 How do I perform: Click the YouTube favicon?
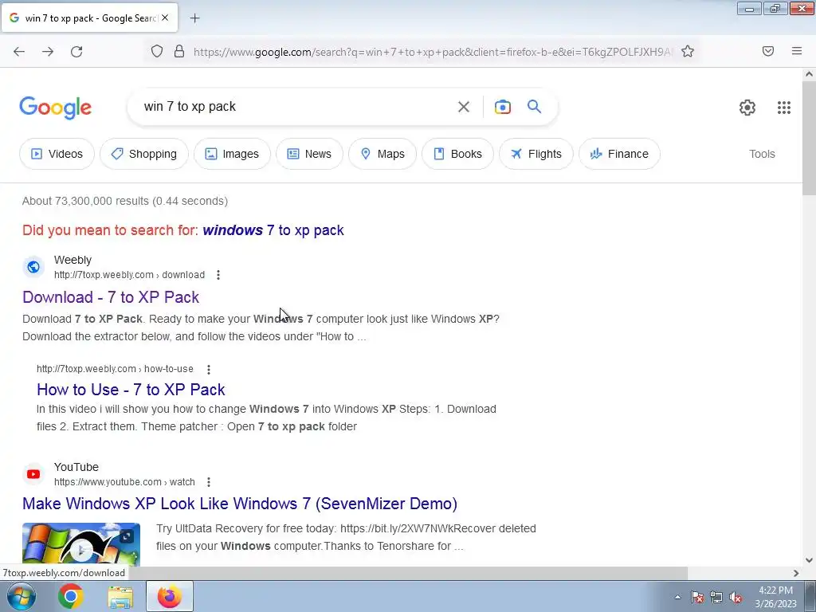[33, 474]
